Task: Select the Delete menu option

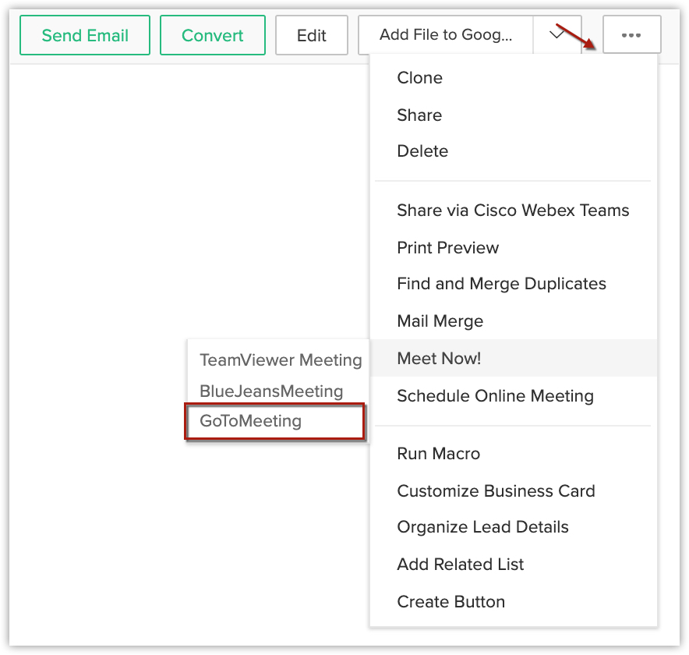Action: [x=422, y=151]
